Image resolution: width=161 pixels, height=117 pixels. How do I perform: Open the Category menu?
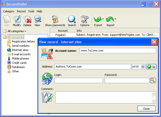(9, 11)
